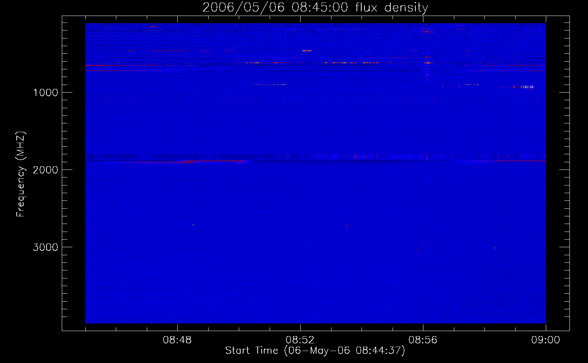Click the plot title '2006/05/06 08:45:00 flux density'
This screenshot has height=363, width=588.
[x=315, y=8]
